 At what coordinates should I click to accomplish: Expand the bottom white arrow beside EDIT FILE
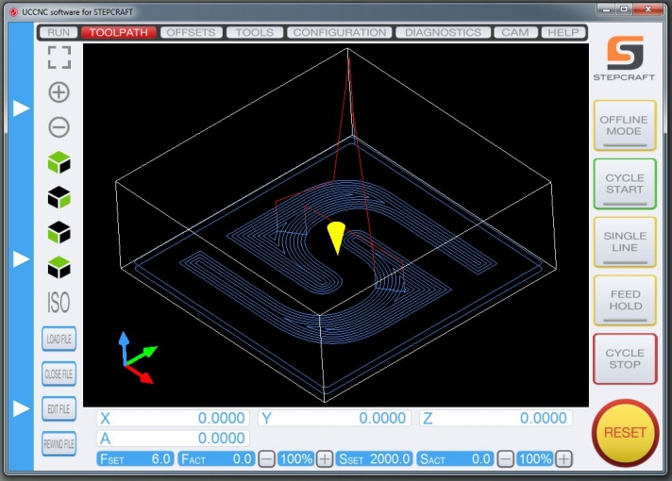click(21, 408)
